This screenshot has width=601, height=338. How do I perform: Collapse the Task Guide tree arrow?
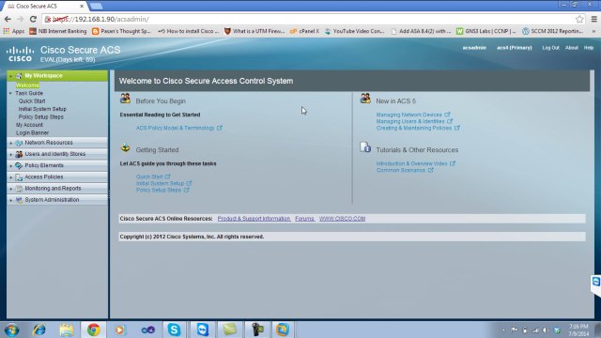[x=10, y=93]
